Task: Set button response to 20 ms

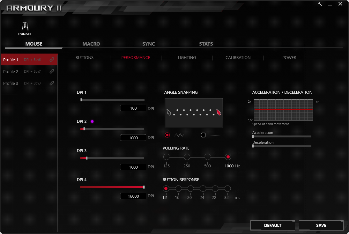Action: [x=190, y=189]
